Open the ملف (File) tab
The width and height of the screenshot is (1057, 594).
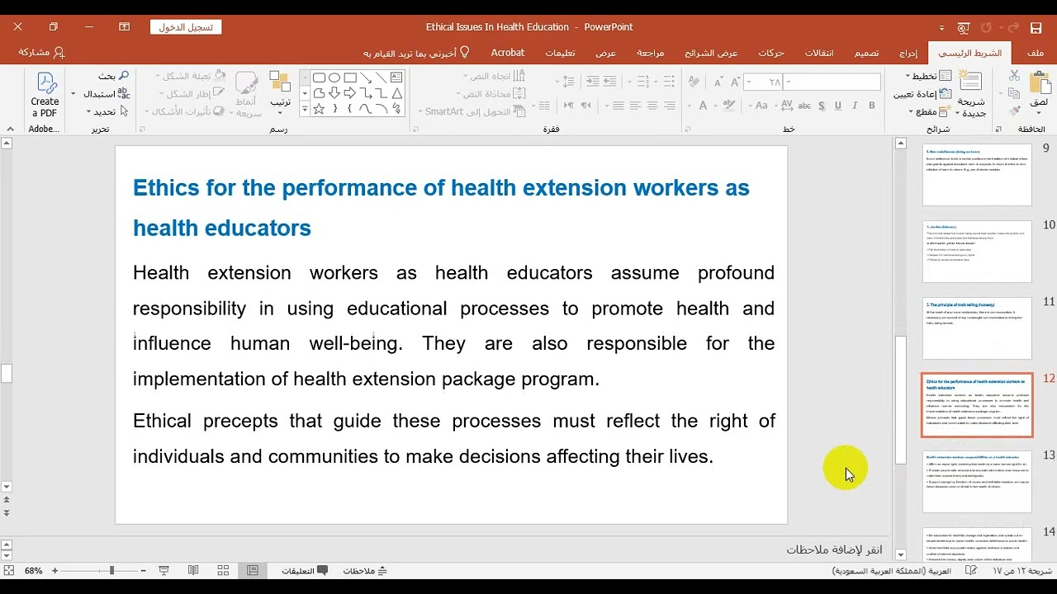[1036, 53]
